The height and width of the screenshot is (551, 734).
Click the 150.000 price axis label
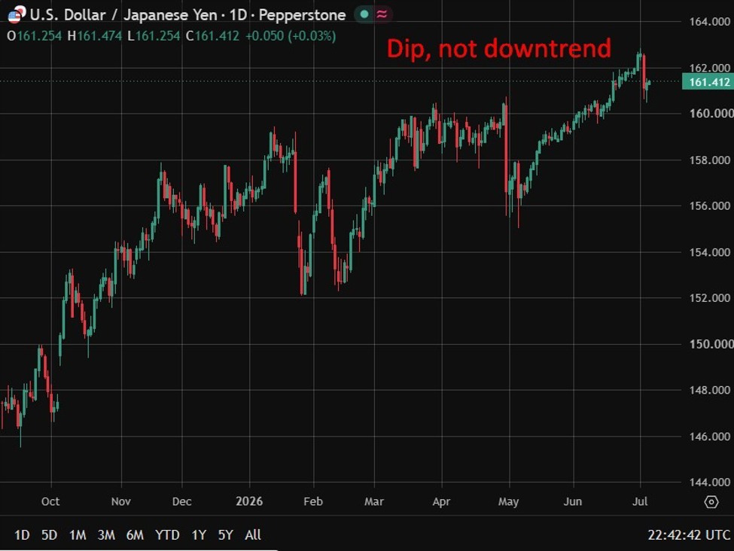point(711,344)
